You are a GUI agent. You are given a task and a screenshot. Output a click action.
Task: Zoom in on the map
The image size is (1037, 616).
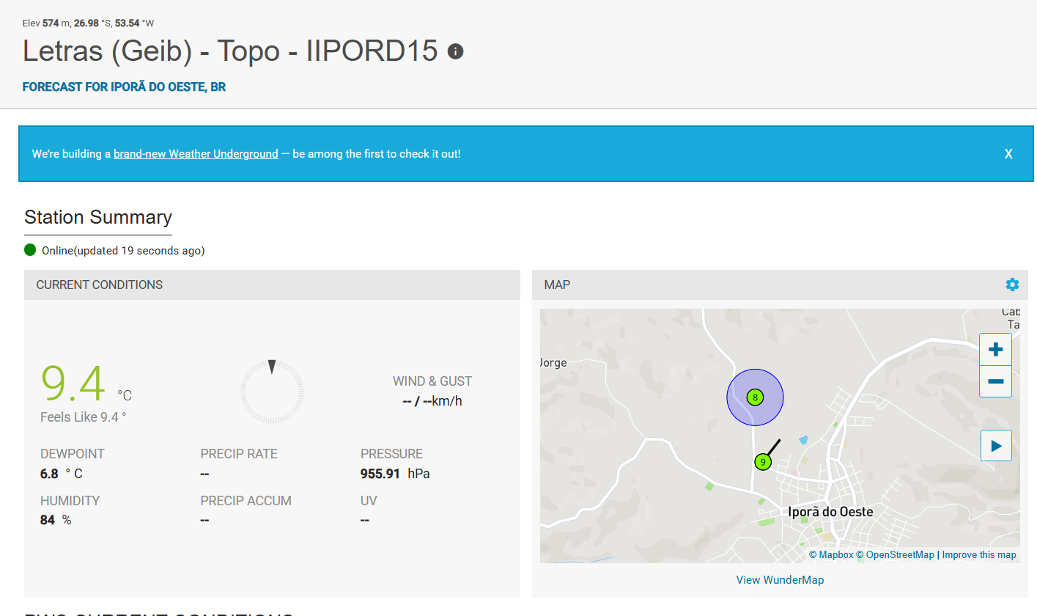995,350
